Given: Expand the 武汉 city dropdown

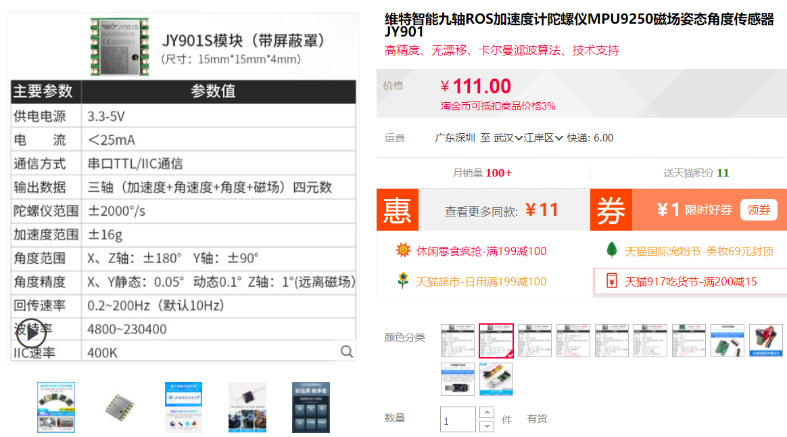Looking at the screenshot, I should pyautogui.click(x=508, y=138).
